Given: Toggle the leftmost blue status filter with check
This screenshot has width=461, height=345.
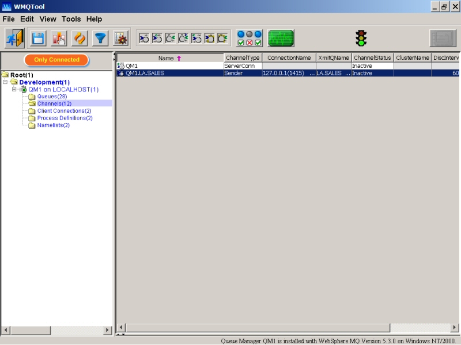Looking at the screenshot, I should coord(241,39).
